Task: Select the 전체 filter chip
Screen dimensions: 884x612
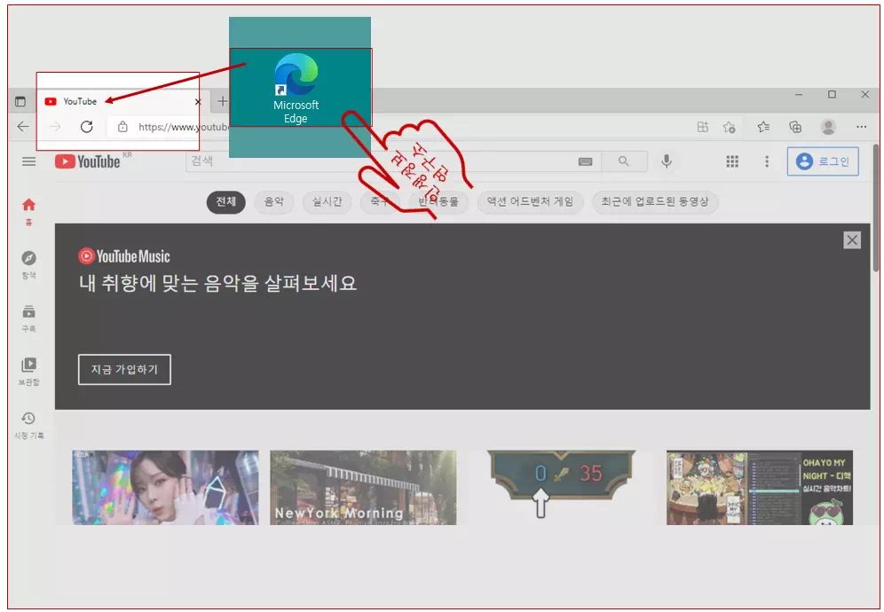Action: (226, 201)
